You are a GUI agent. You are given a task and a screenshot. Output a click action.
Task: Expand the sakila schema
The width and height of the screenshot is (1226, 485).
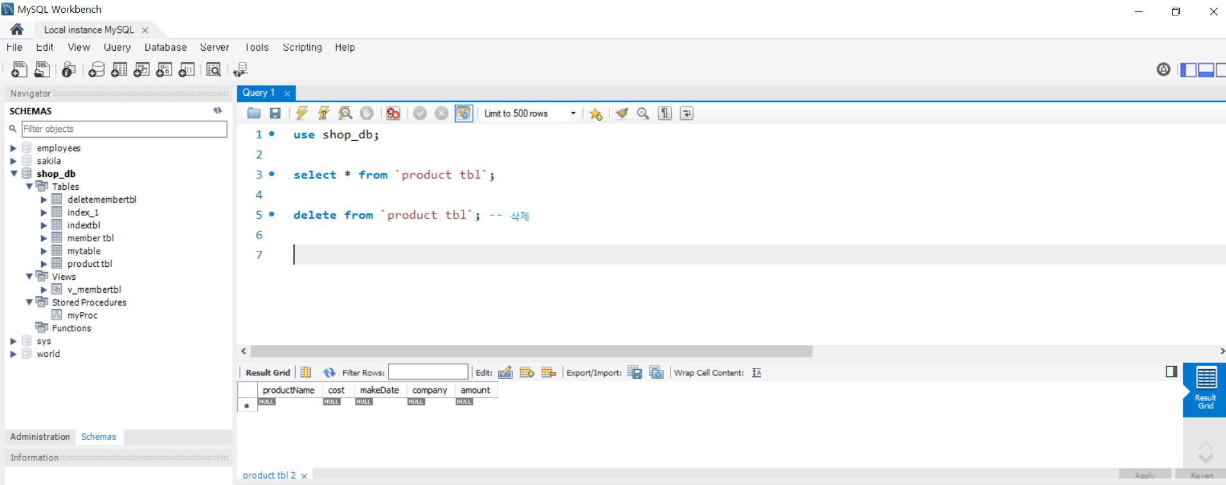tap(13, 161)
